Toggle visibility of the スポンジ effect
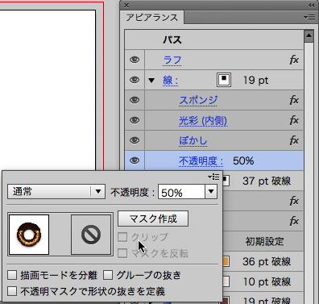 [135, 100]
